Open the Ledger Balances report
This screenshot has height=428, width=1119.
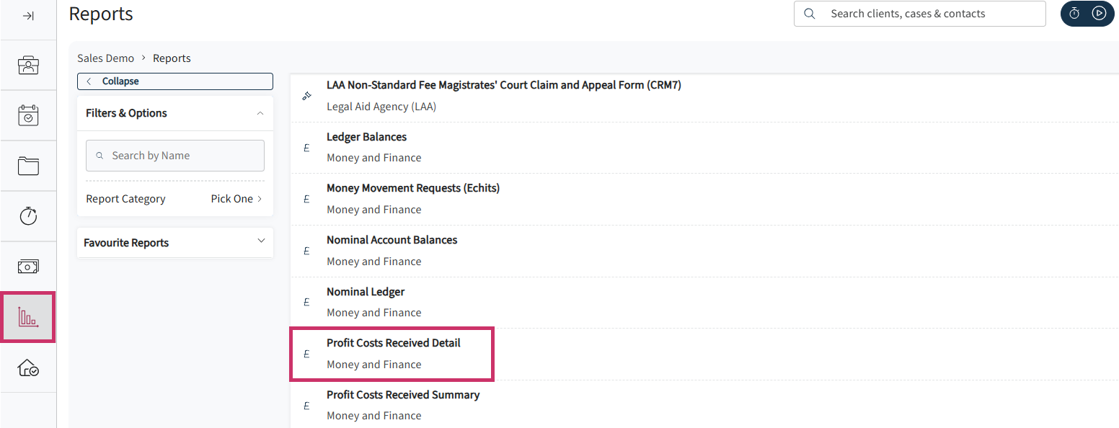tap(366, 137)
